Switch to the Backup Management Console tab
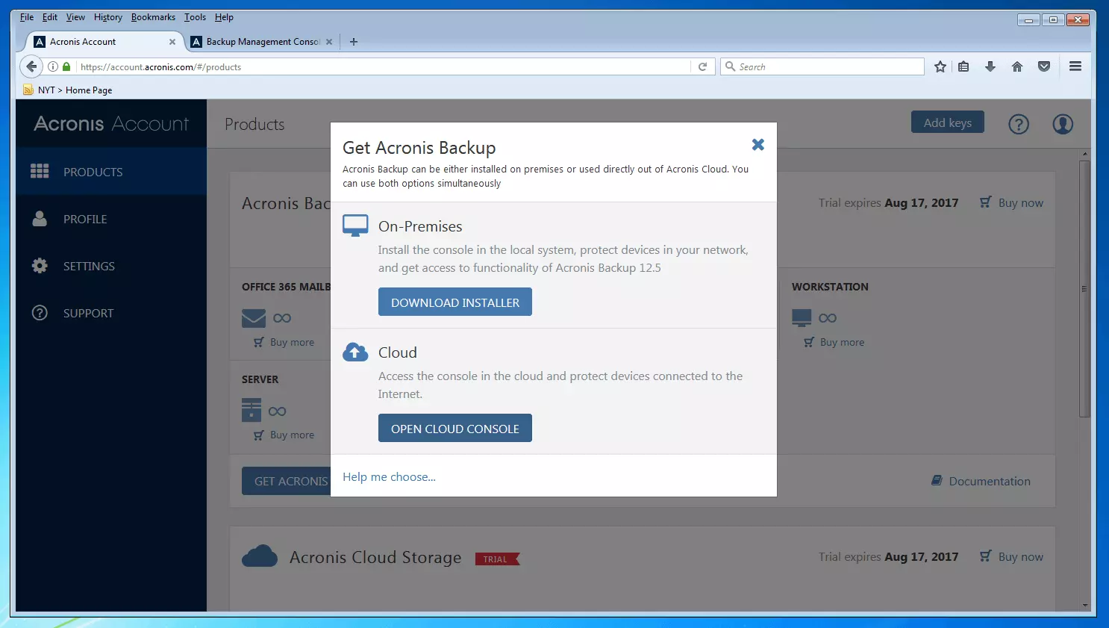 [263, 42]
